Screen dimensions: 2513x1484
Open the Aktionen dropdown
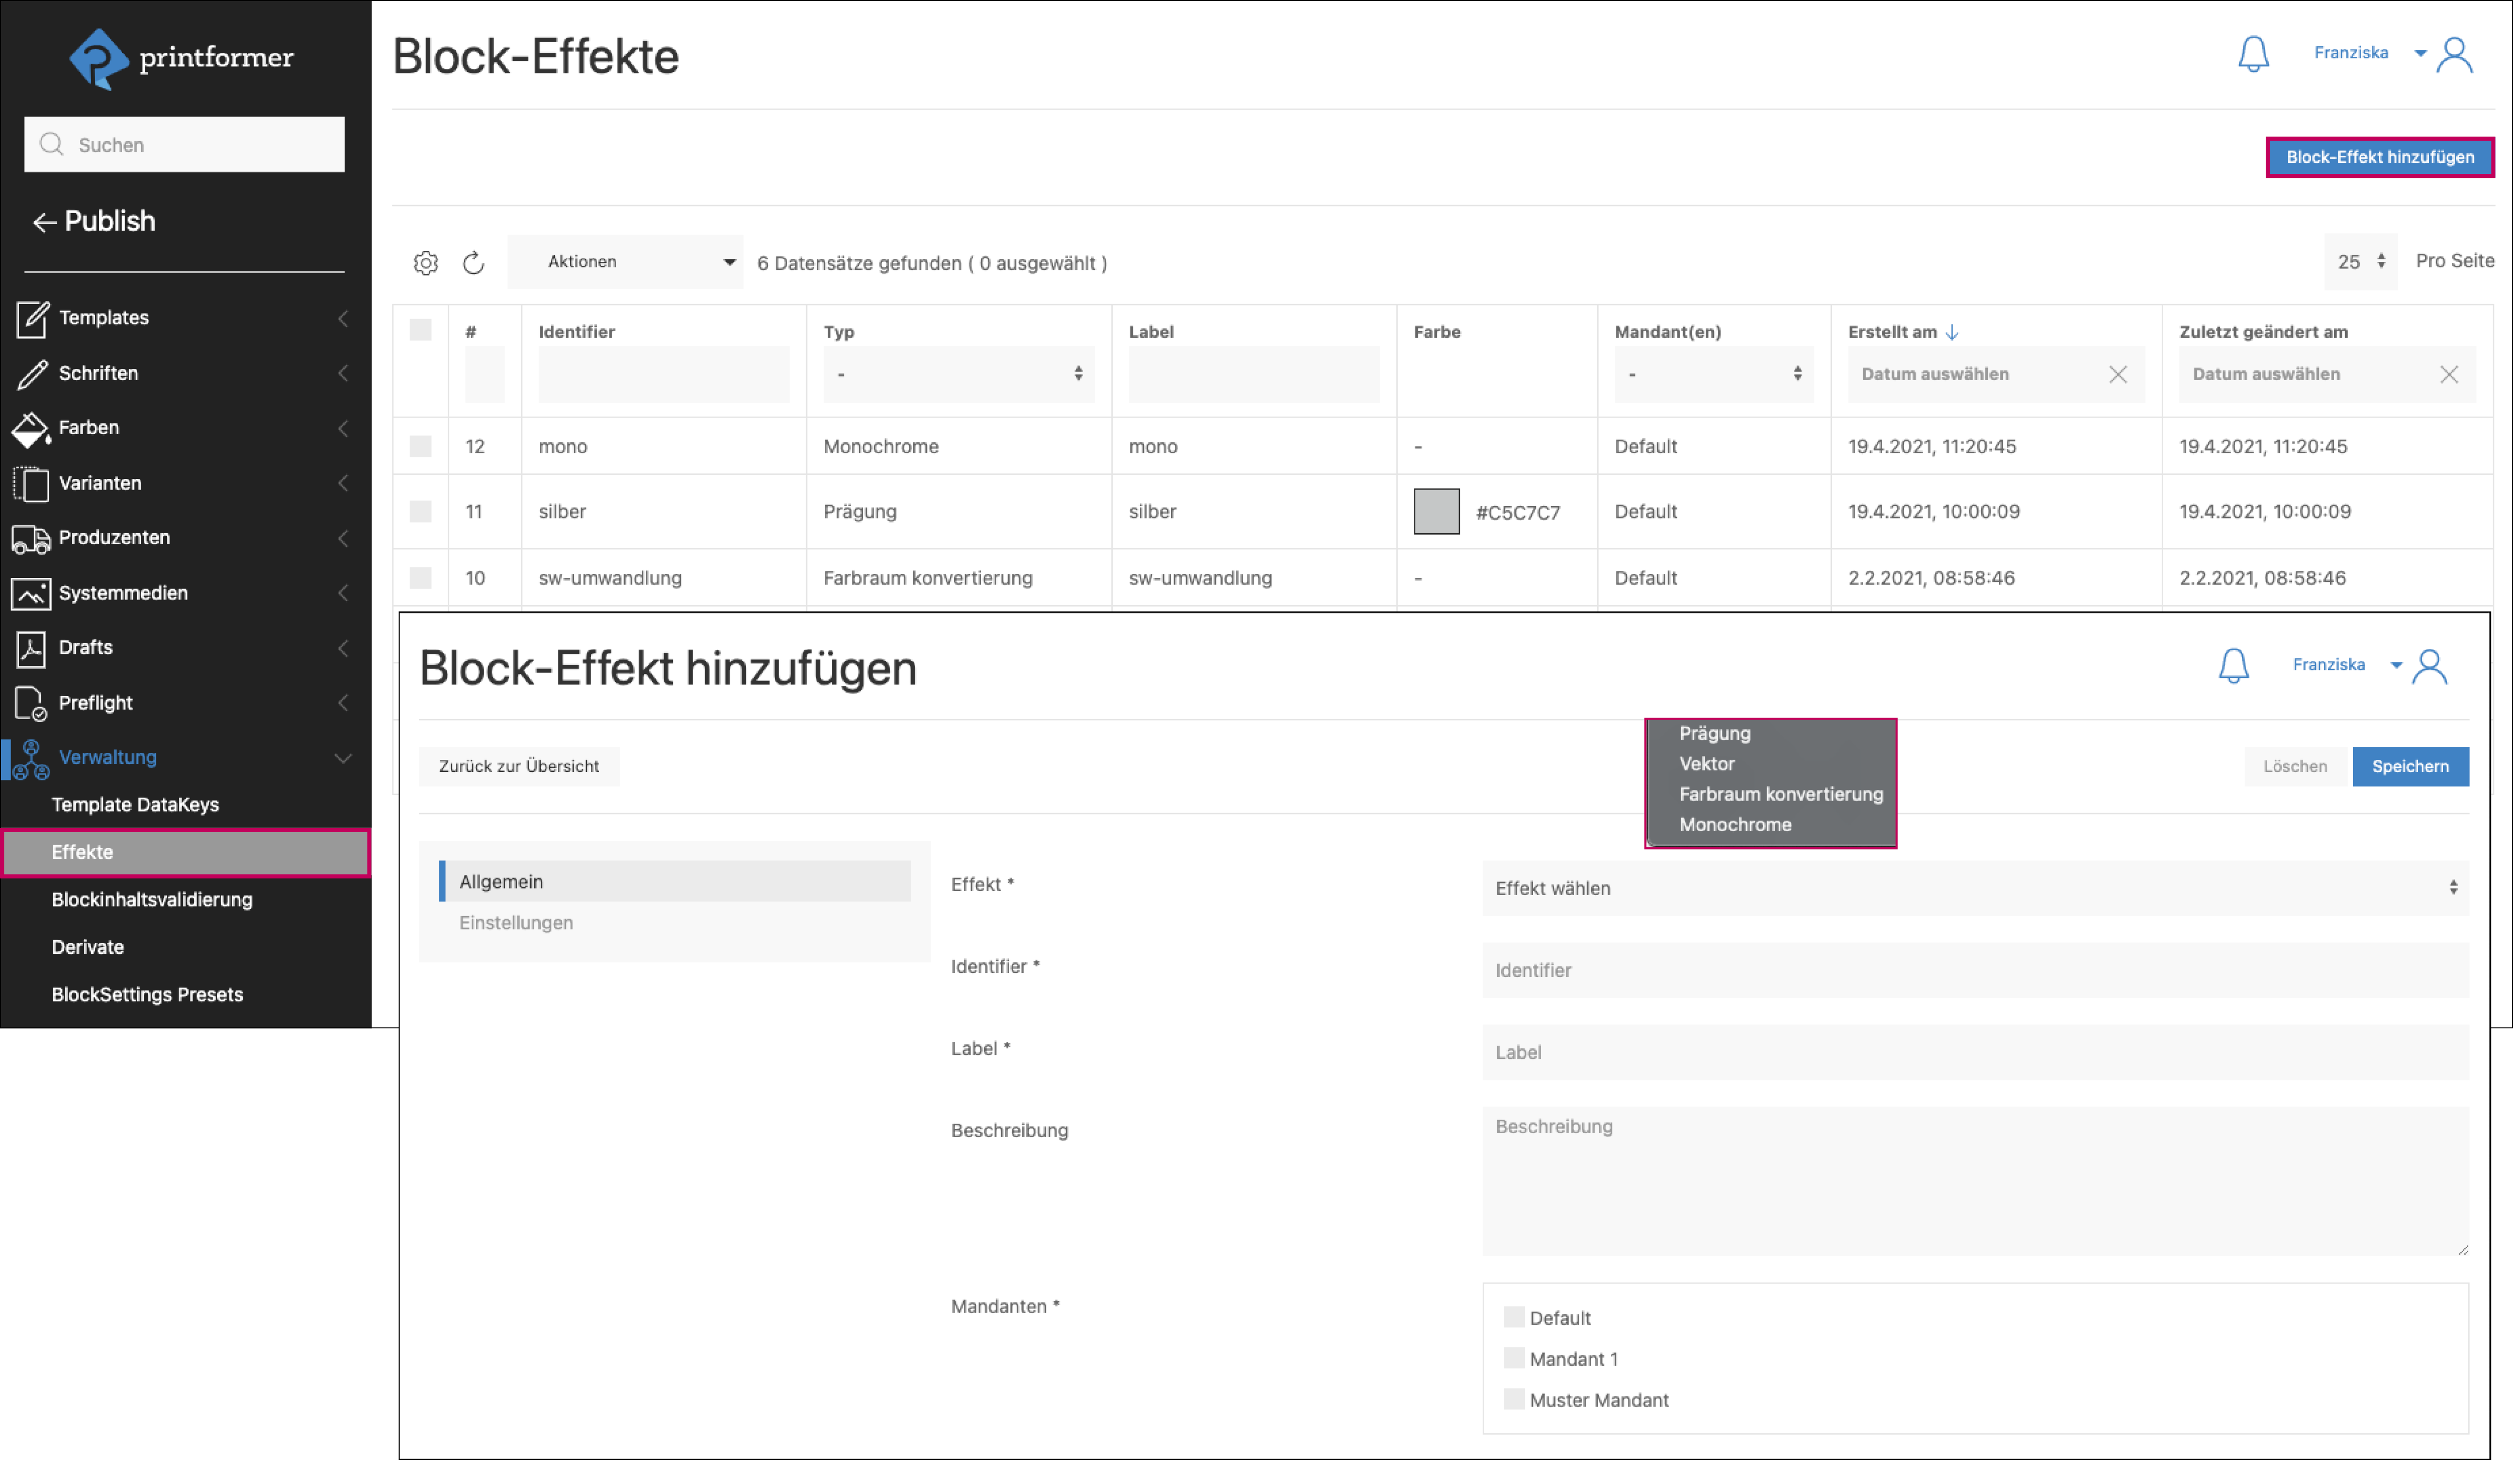click(x=625, y=262)
